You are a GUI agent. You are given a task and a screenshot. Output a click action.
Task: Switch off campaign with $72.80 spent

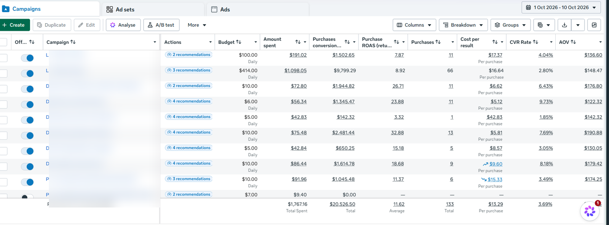pyautogui.click(x=27, y=89)
